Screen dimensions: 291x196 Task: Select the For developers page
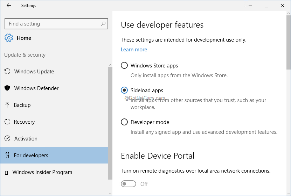click(54, 155)
